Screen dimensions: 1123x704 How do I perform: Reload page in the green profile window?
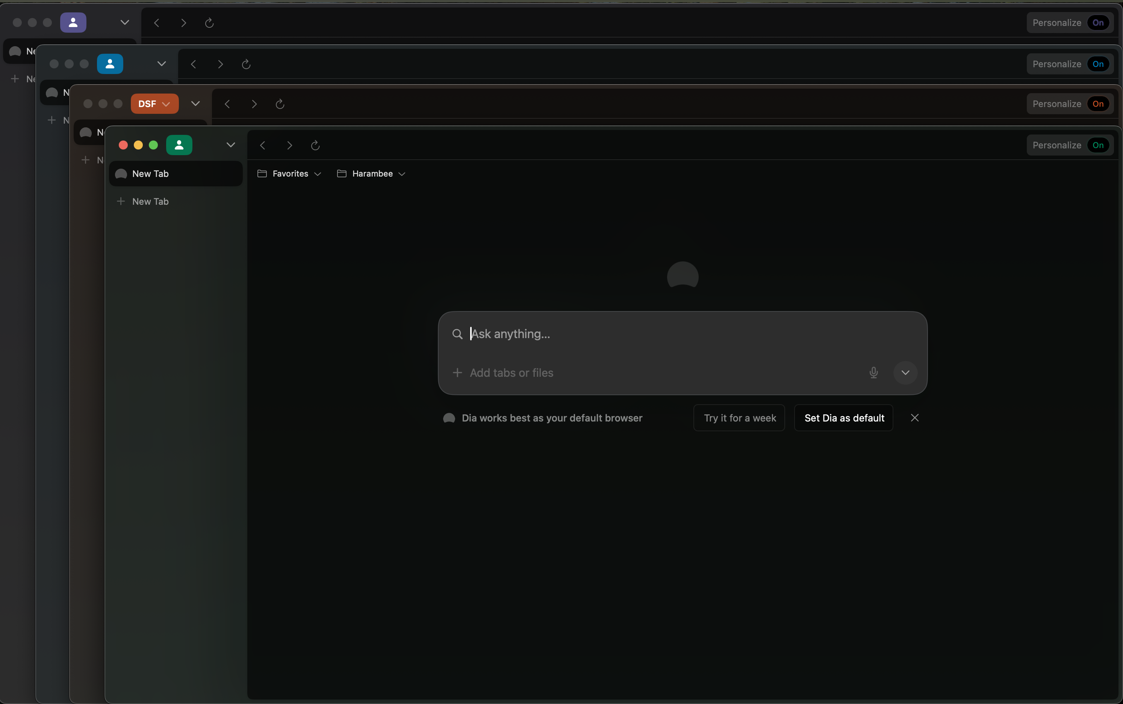click(x=315, y=145)
